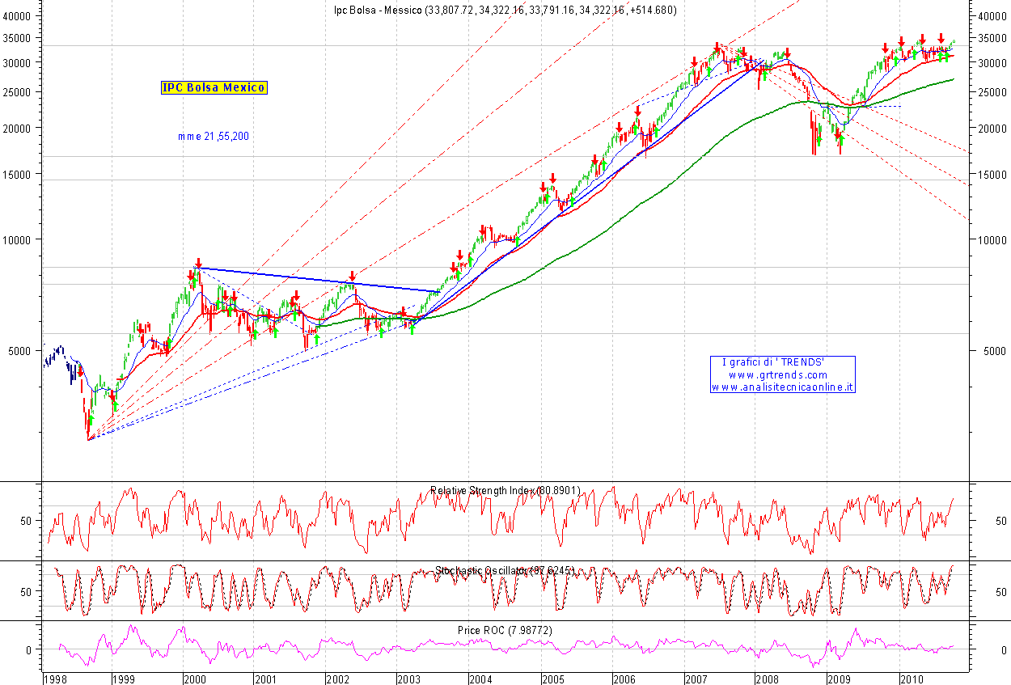The width and height of the screenshot is (1011, 685).
Task: Open the www.grtrends.com link
Action: [x=777, y=375]
